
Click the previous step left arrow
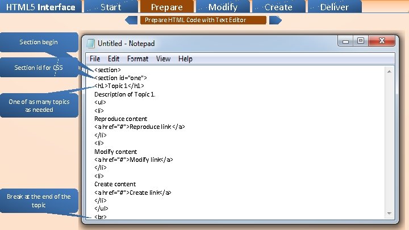tap(131, 20)
